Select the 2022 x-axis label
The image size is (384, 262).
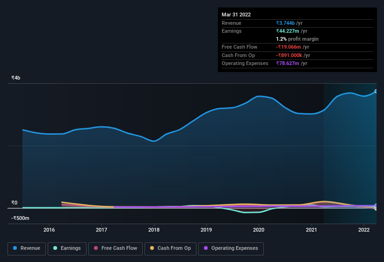364,230
